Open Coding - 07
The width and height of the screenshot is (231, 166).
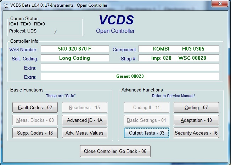pos(196,107)
